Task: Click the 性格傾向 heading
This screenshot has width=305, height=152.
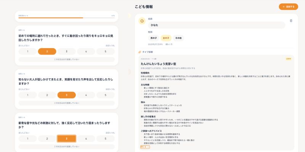Action: (x=145, y=73)
